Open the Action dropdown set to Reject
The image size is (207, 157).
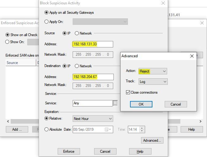pos(153,71)
